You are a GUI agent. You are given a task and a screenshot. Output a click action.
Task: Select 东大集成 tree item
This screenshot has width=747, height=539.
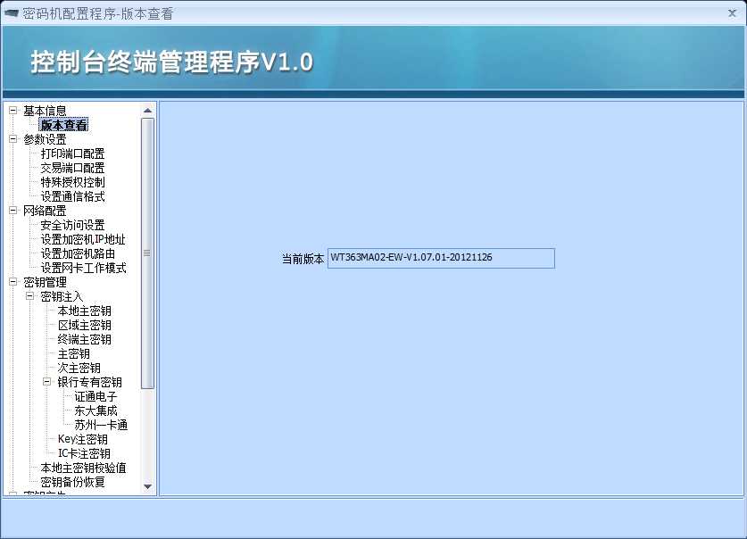[95, 410]
